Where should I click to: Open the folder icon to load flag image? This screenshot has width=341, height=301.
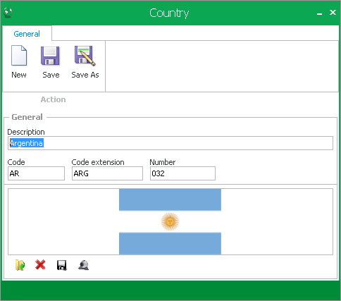click(x=20, y=265)
